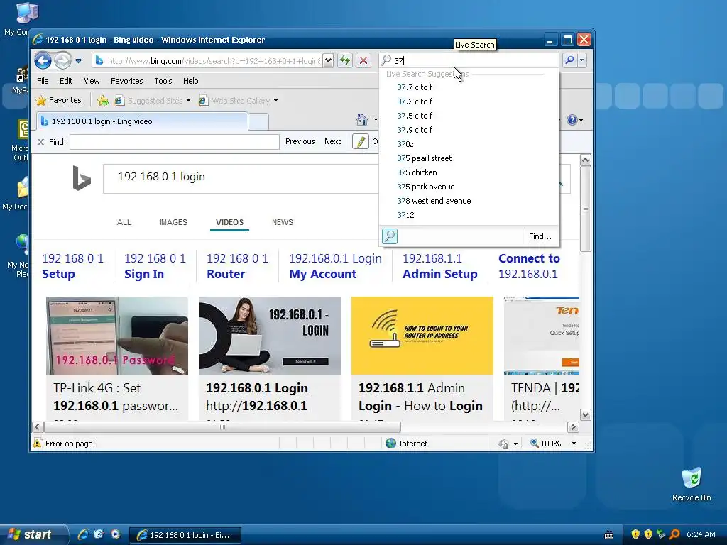
Task: Open the recent pages dropdown arrow
Action: 78,61
